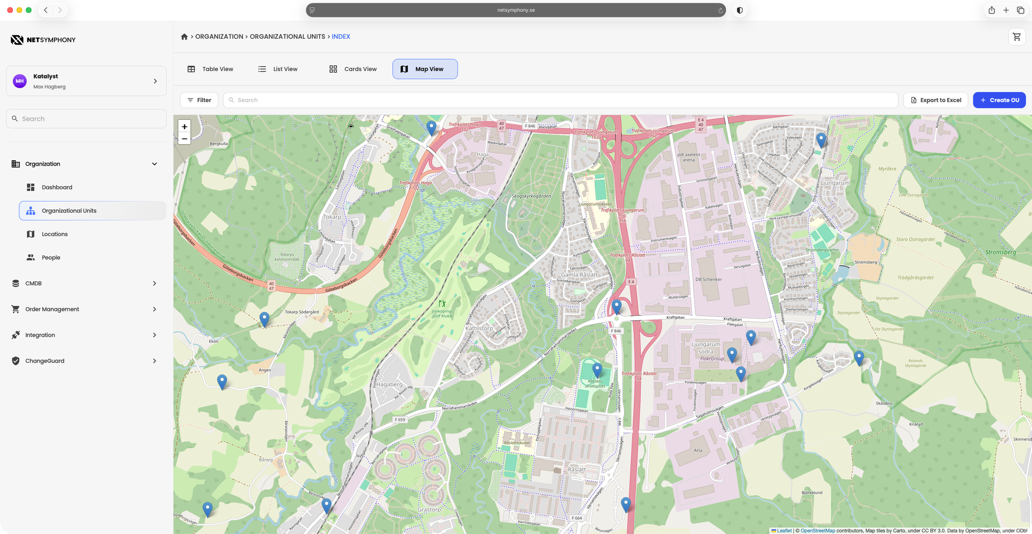
Task: Click the NetSymphony logo
Action: tap(43, 40)
